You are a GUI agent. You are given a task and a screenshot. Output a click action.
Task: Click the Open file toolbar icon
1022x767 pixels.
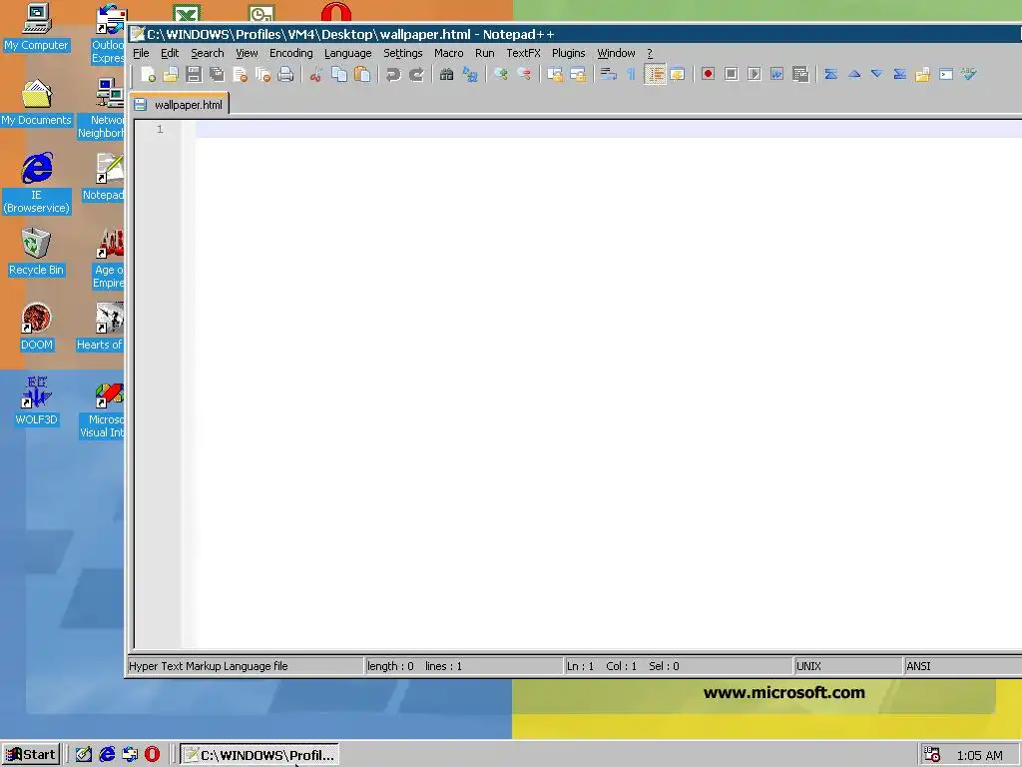(171, 74)
